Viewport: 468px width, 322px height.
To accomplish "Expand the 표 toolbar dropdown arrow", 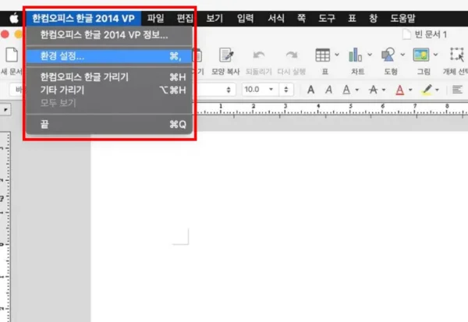I will click(337, 55).
